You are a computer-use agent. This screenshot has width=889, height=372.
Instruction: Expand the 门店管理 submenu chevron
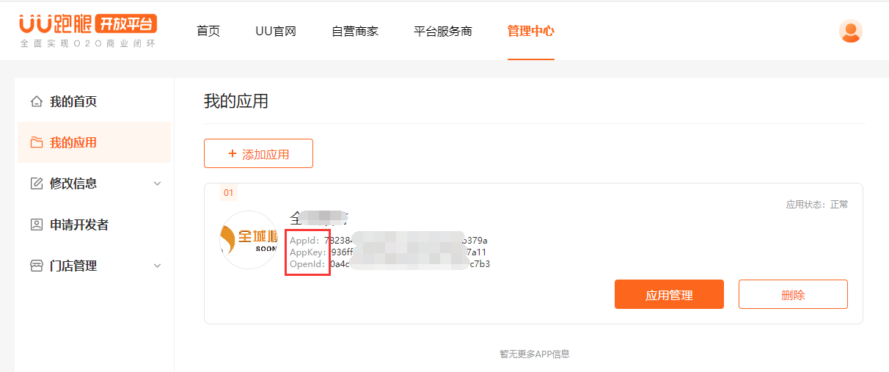(157, 266)
